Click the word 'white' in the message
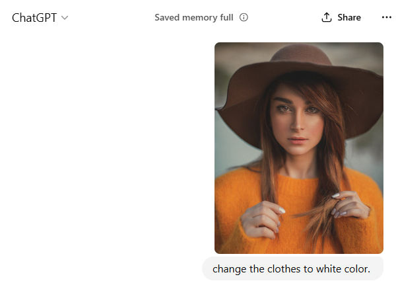The image size is (396, 285). click(x=328, y=269)
